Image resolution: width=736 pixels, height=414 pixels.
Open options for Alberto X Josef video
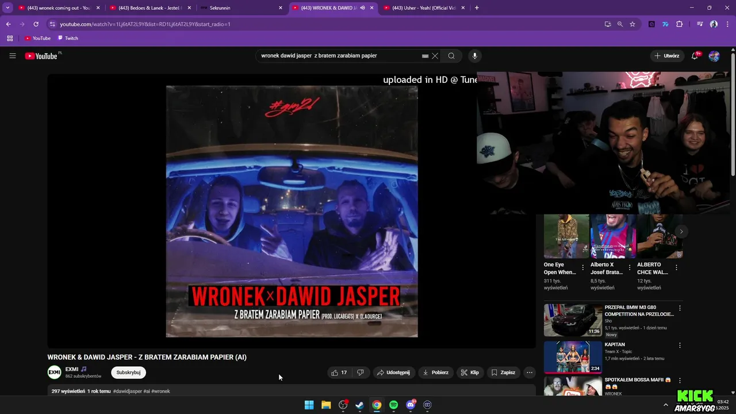[630, 267]
